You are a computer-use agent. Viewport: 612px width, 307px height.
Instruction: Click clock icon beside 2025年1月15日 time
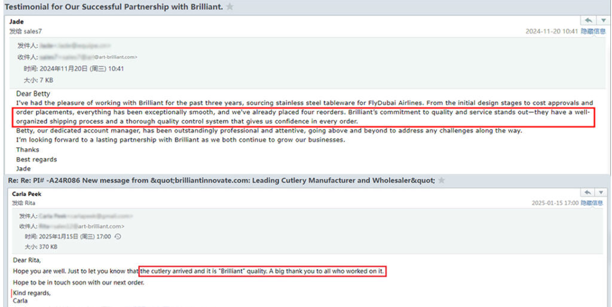point(118,237)
